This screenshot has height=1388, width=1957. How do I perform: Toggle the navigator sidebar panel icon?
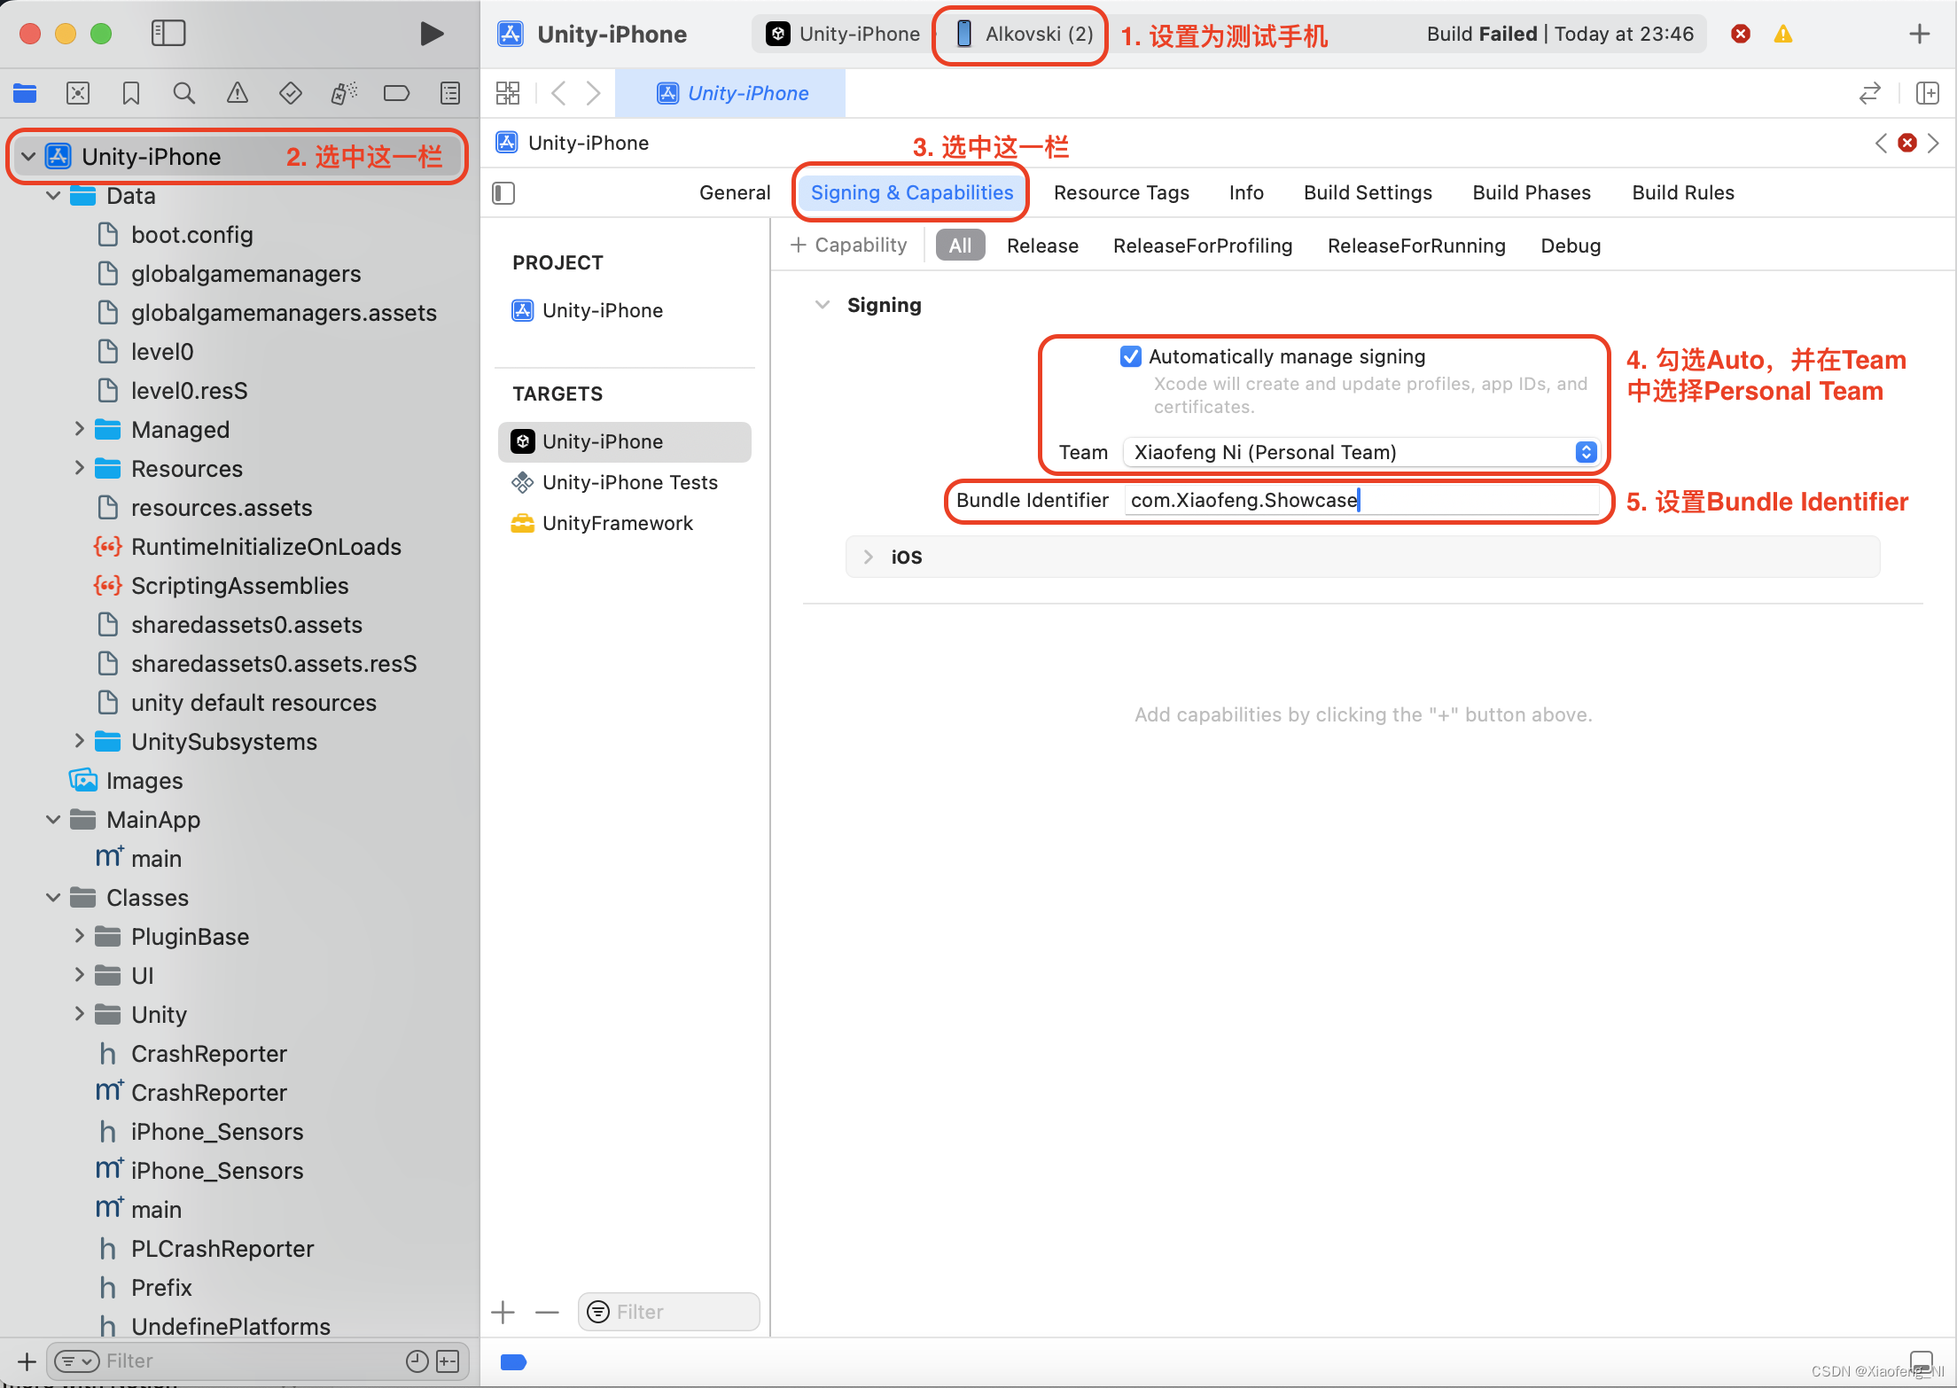click(168, 34)
